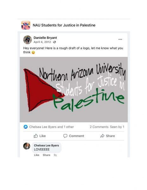
Task: Click the Comment speech bubble button
Action: (x=74, y=136)
